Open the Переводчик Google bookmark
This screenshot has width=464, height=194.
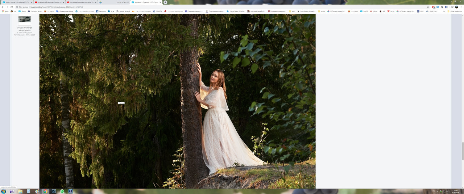tap(65, 11)
